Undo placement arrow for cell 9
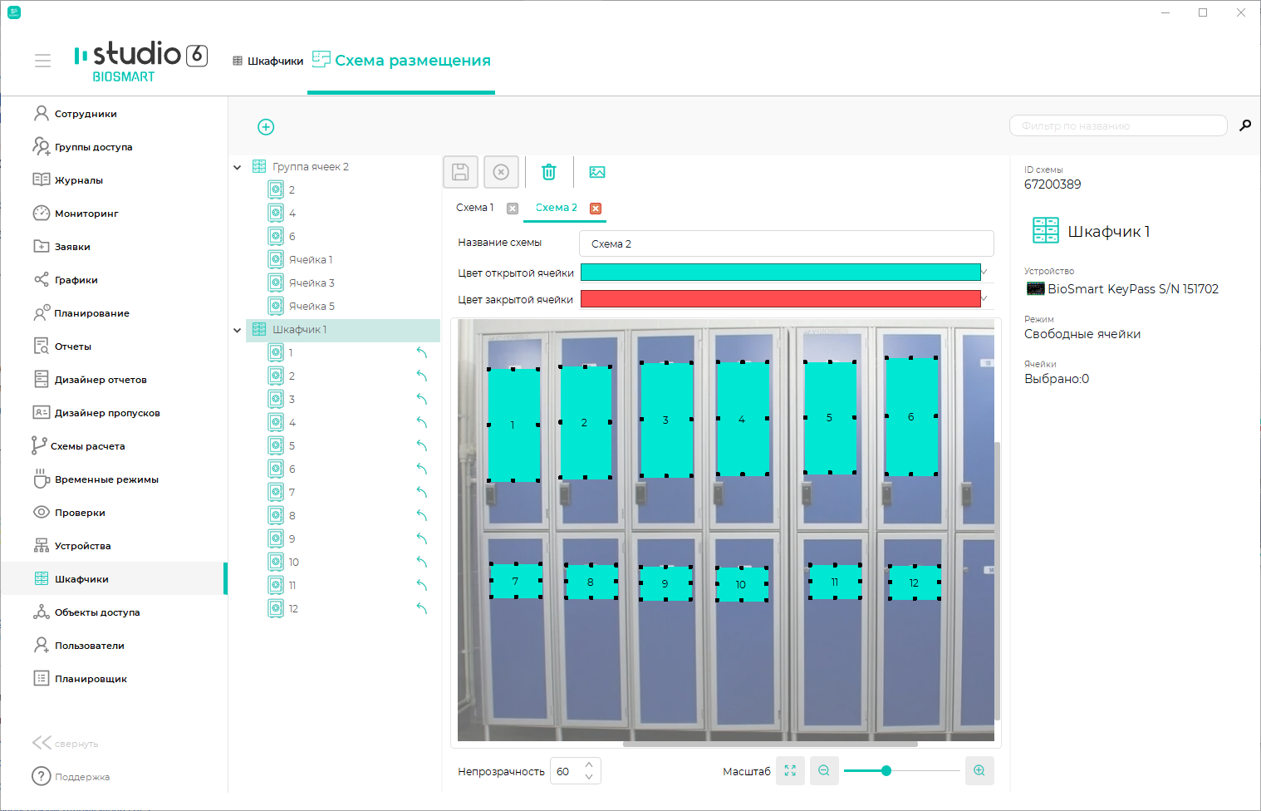 pyautogui.click(x=422, y=538)
